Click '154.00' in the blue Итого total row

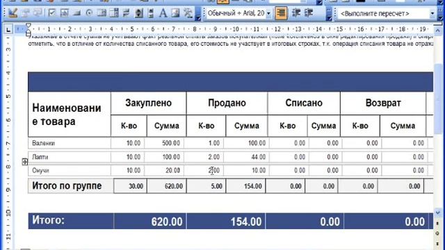[246, 222]
